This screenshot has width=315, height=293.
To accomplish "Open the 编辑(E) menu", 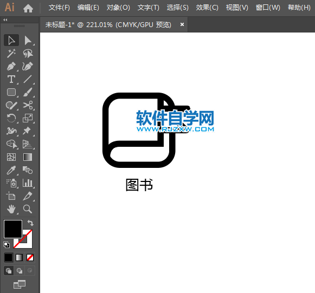I will tap(88, 8).
